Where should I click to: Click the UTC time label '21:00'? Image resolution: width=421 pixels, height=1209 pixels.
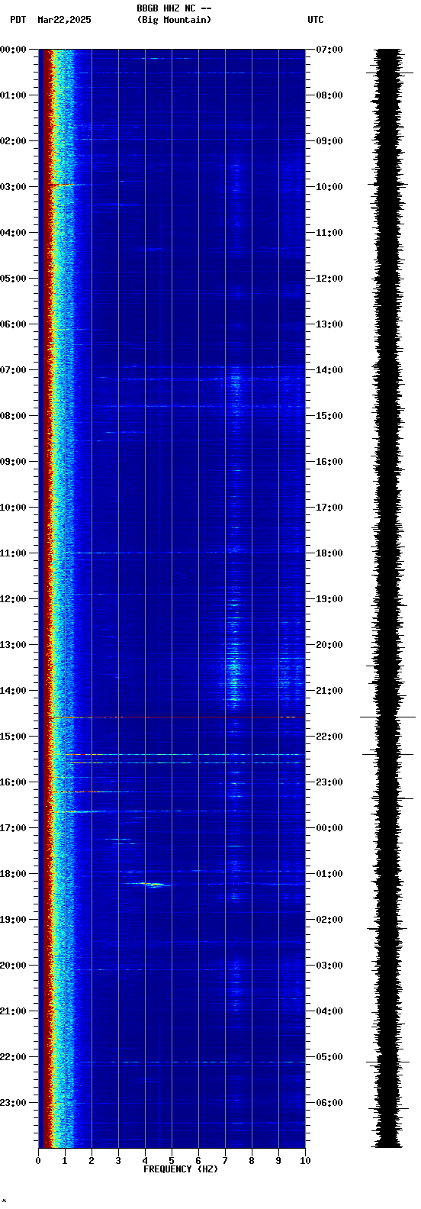pyautogui.click(x=329, y=691)
